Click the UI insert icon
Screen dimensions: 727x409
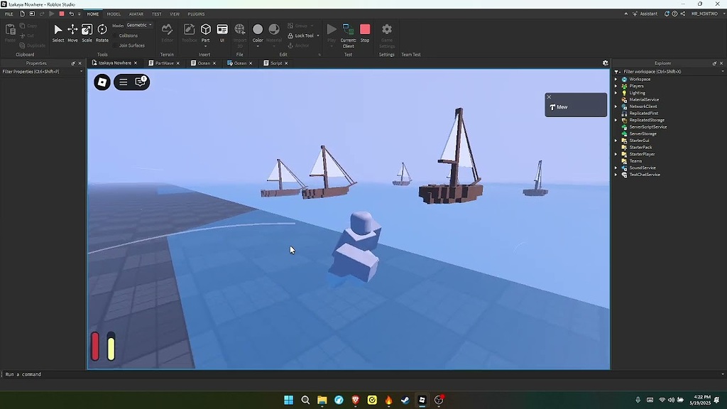tap(222, 31)
